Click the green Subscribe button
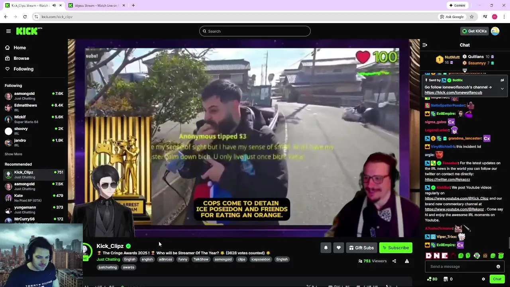Viewport: 510px width, 287px height. pyautogui.click(x=396, y=248)
